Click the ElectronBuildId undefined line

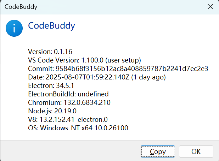[x=68, y=94]
